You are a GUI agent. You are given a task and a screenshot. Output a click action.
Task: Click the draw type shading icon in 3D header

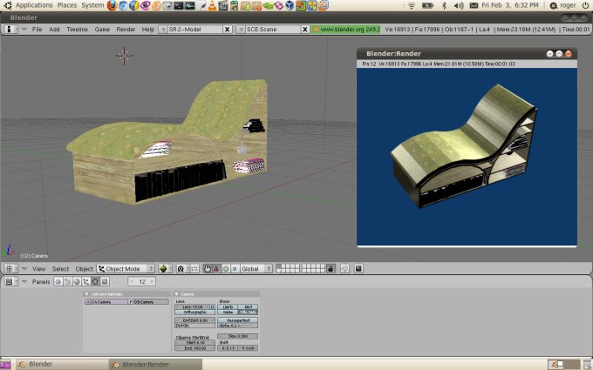pos(163,268)
